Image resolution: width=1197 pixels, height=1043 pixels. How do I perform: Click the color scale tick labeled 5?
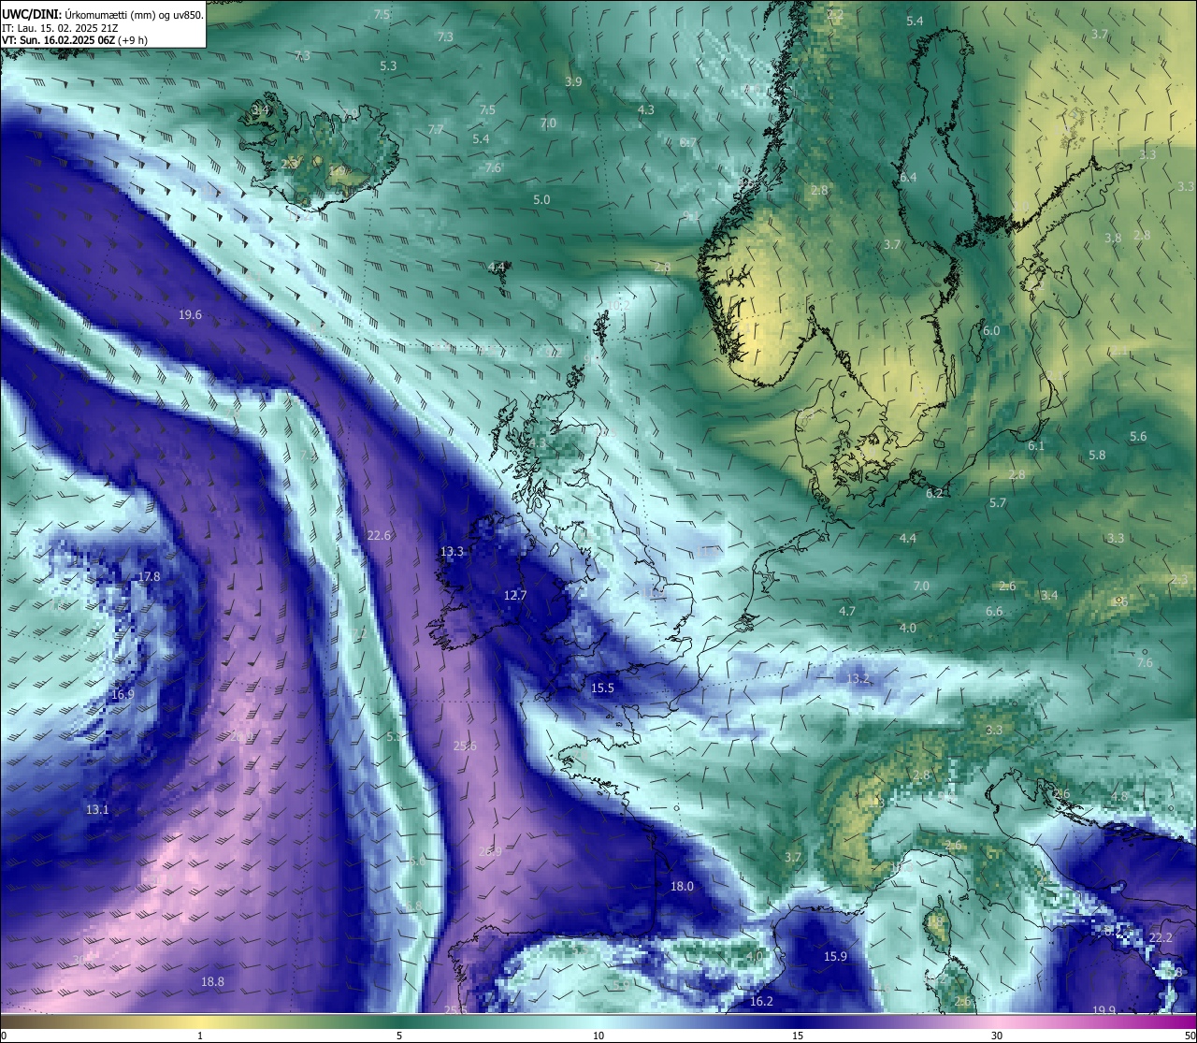399,1036
